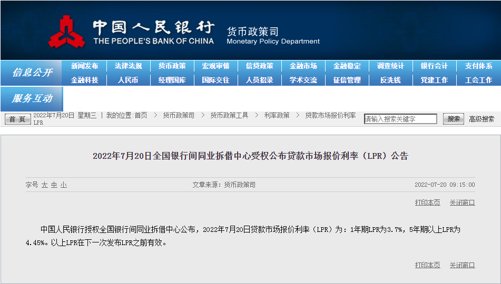Open 征信管理 section

(x=347, y=80)
